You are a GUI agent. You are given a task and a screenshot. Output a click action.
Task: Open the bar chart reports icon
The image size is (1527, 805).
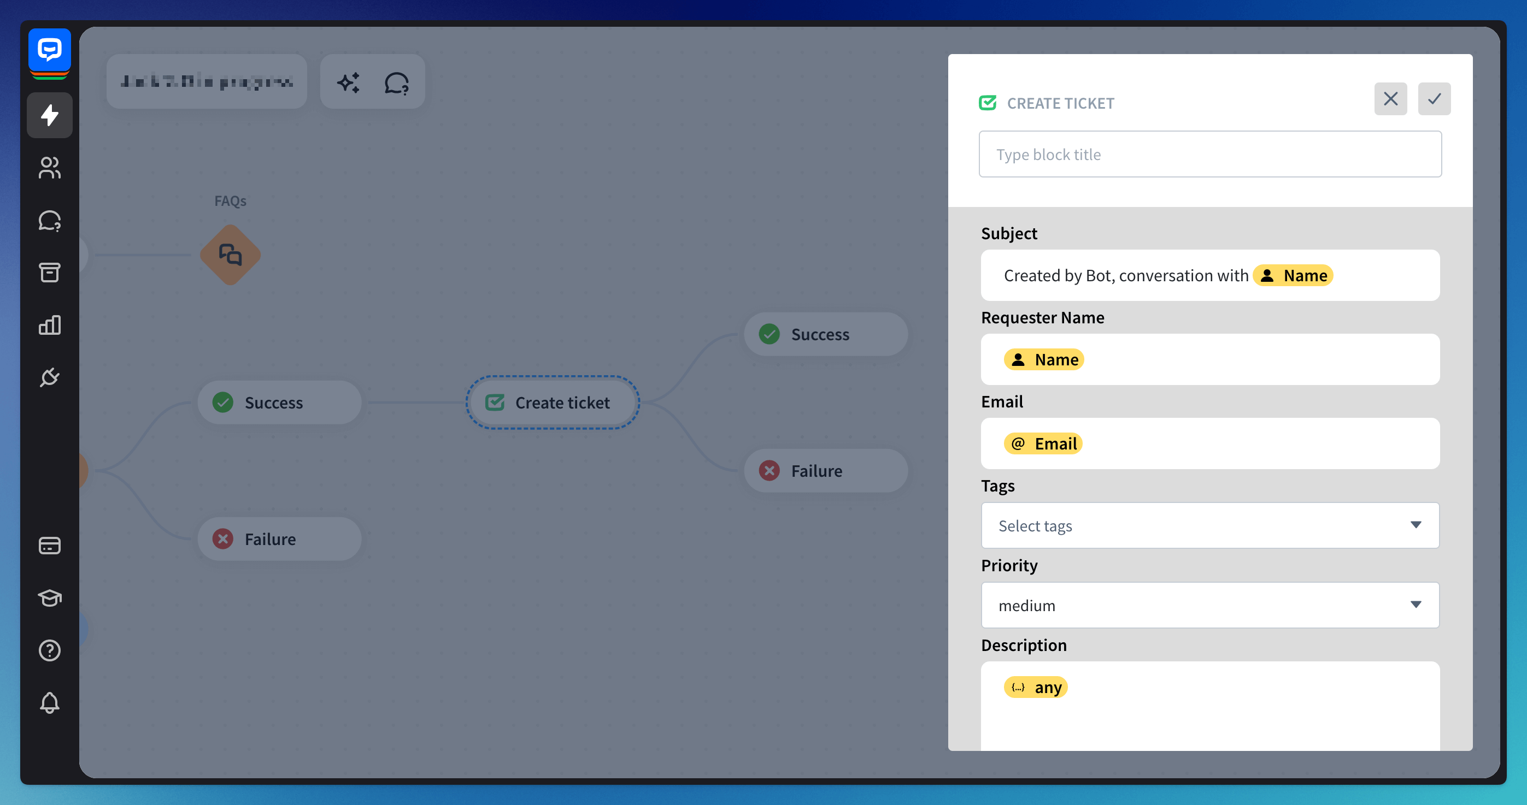(x=50, y=324)
